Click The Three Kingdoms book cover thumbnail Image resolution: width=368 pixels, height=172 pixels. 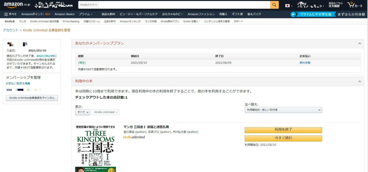tap(96, 149)
